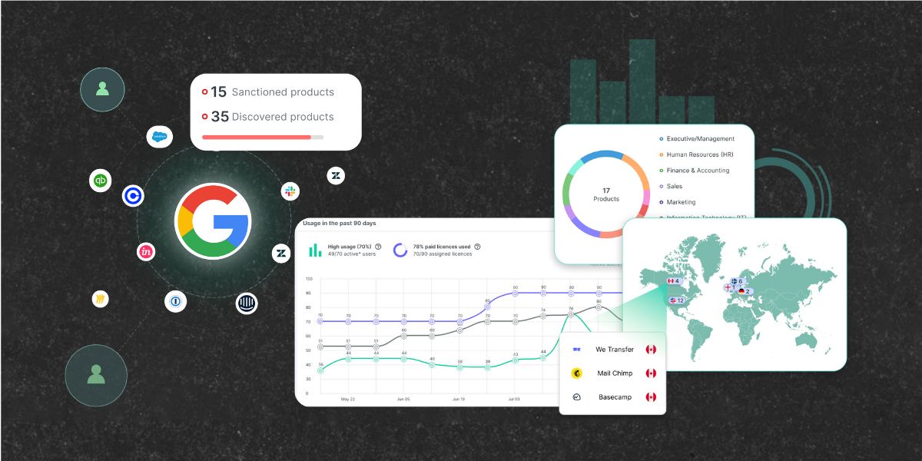This screenshot has height=461, width=922.
Task: Click the Basecamp logo
Action: coord(577,397)
